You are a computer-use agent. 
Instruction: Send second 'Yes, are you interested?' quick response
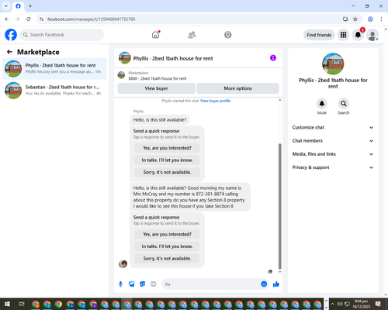[167, 234]
